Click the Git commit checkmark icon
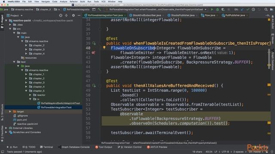The image size is (275, 154). (247, 9)
